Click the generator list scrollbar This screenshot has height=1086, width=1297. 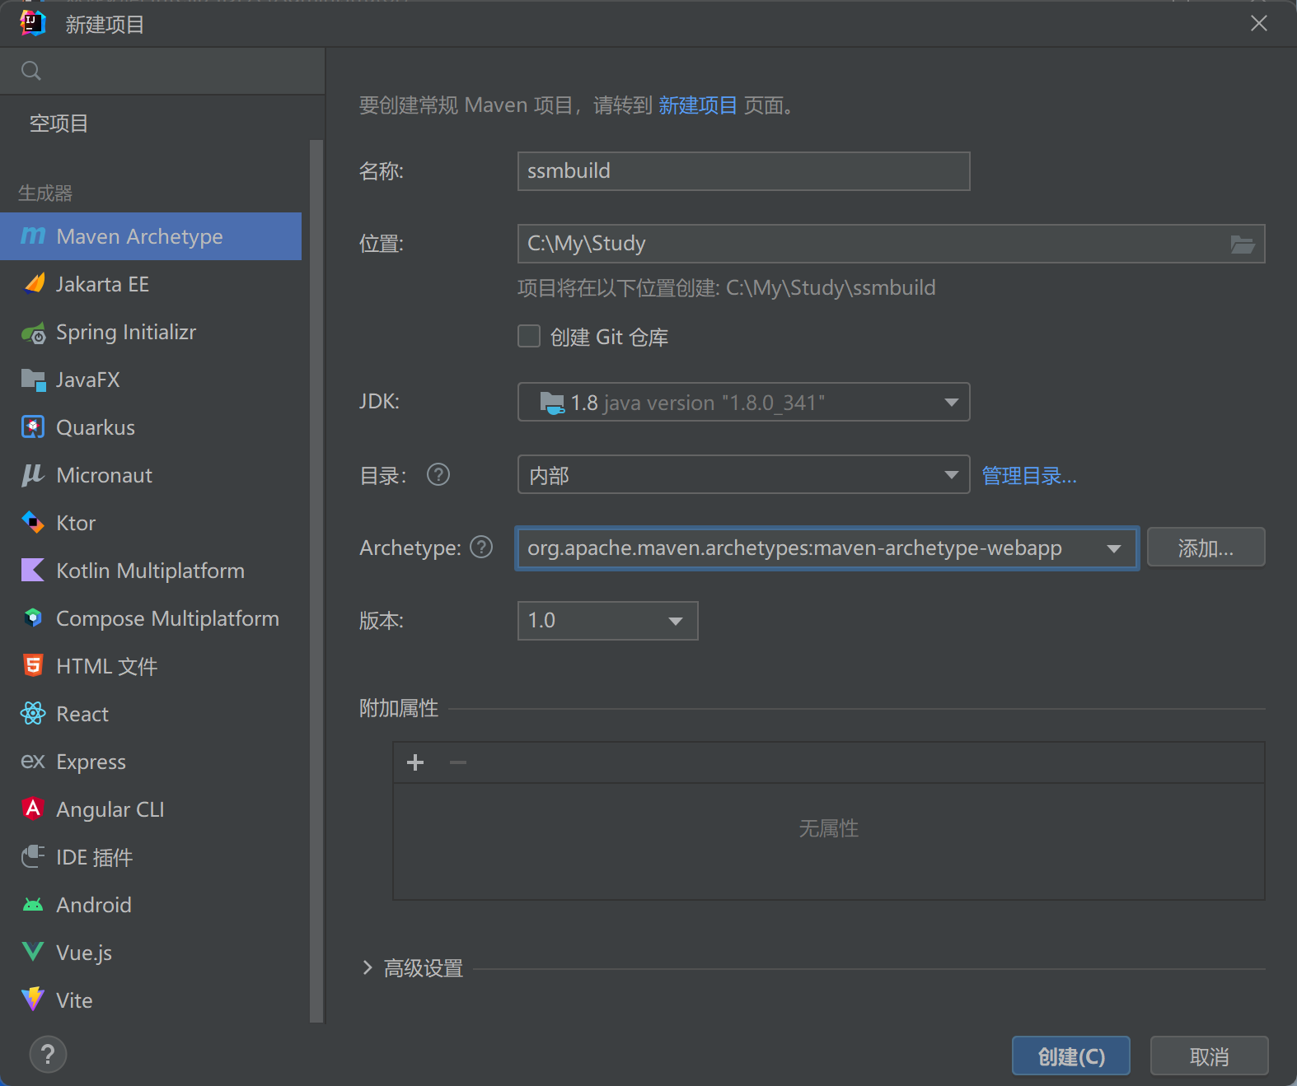pos(316,581)
